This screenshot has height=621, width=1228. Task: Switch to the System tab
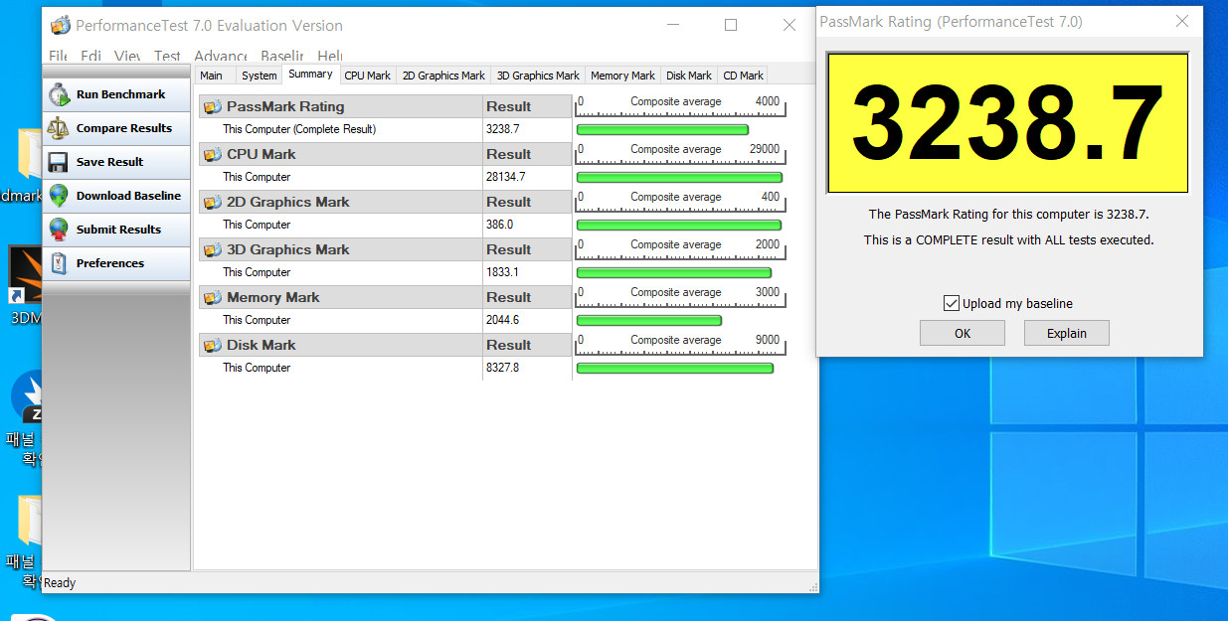260,76
